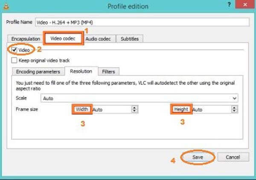The height and width of the screenshot is (180, 256).
Task: Decrease Height with the down arrow
Action: (235, 111)
